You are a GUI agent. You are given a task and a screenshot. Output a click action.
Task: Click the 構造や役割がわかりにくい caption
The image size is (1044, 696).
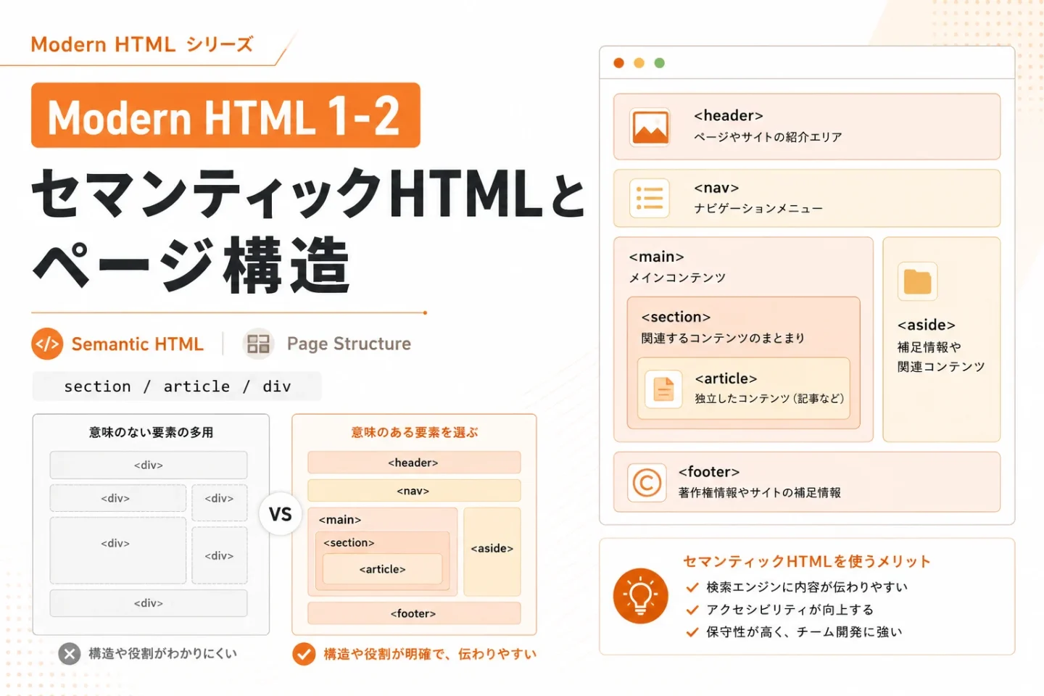click(x=162, y=654)
